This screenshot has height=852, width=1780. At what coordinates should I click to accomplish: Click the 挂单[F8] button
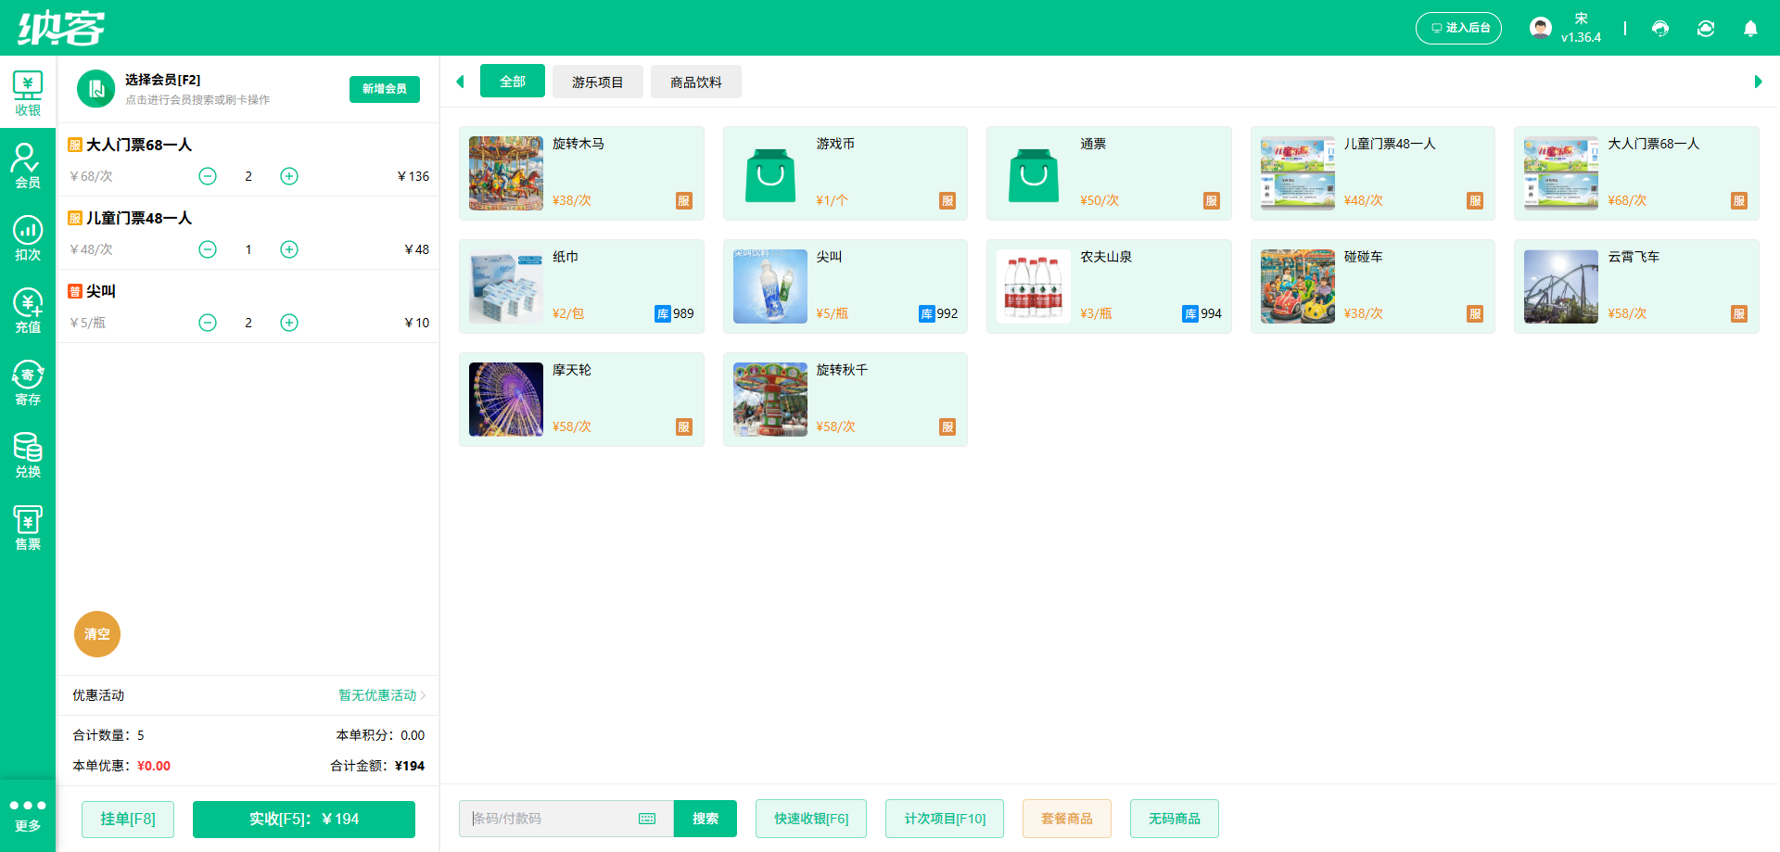128,819
